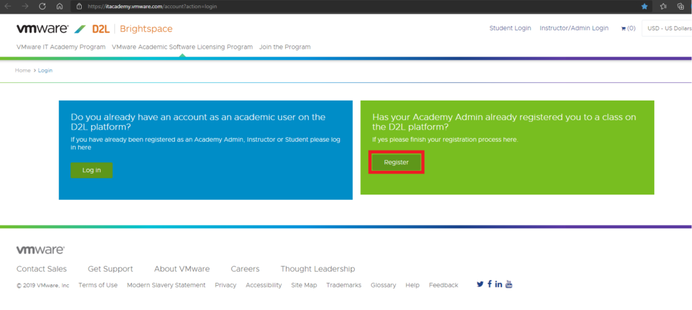Click the browser forward arrow
The image size is (692, 310).
(x=25, y=7)
